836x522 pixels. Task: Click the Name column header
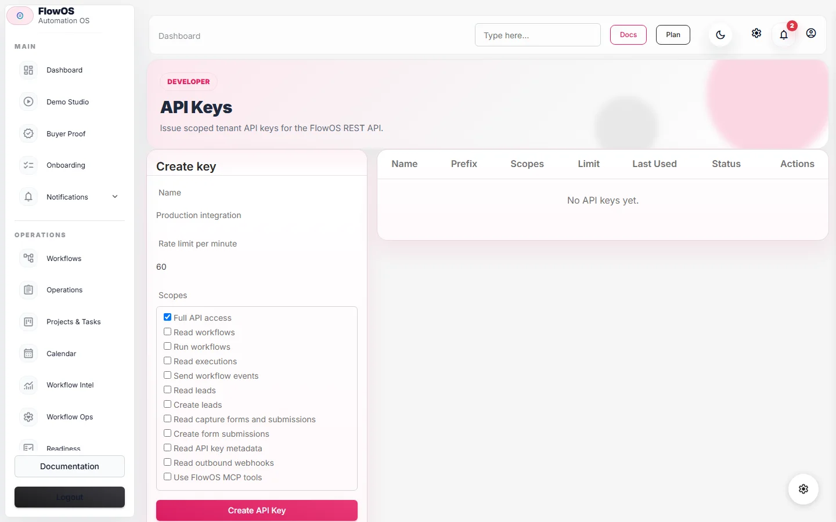pyautogui.click(x=405, y=164)
